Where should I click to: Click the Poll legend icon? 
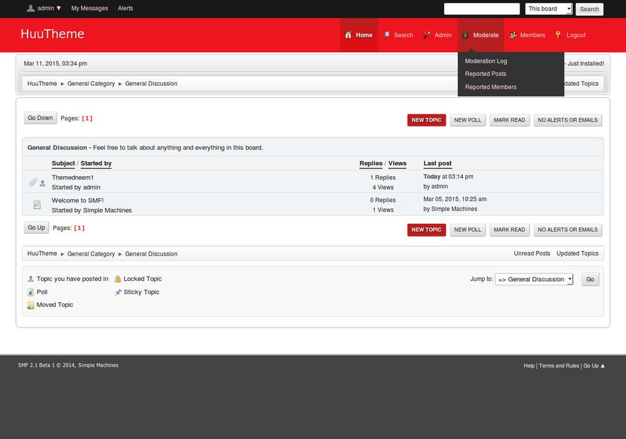click(x=31, y=292)
